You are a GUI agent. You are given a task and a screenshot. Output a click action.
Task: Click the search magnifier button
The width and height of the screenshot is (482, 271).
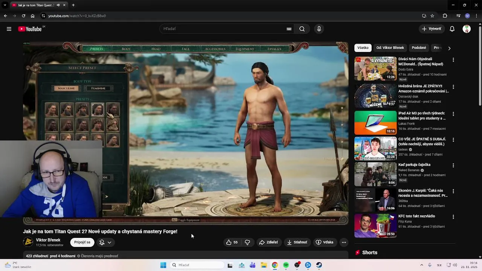[x=302, y=29]
